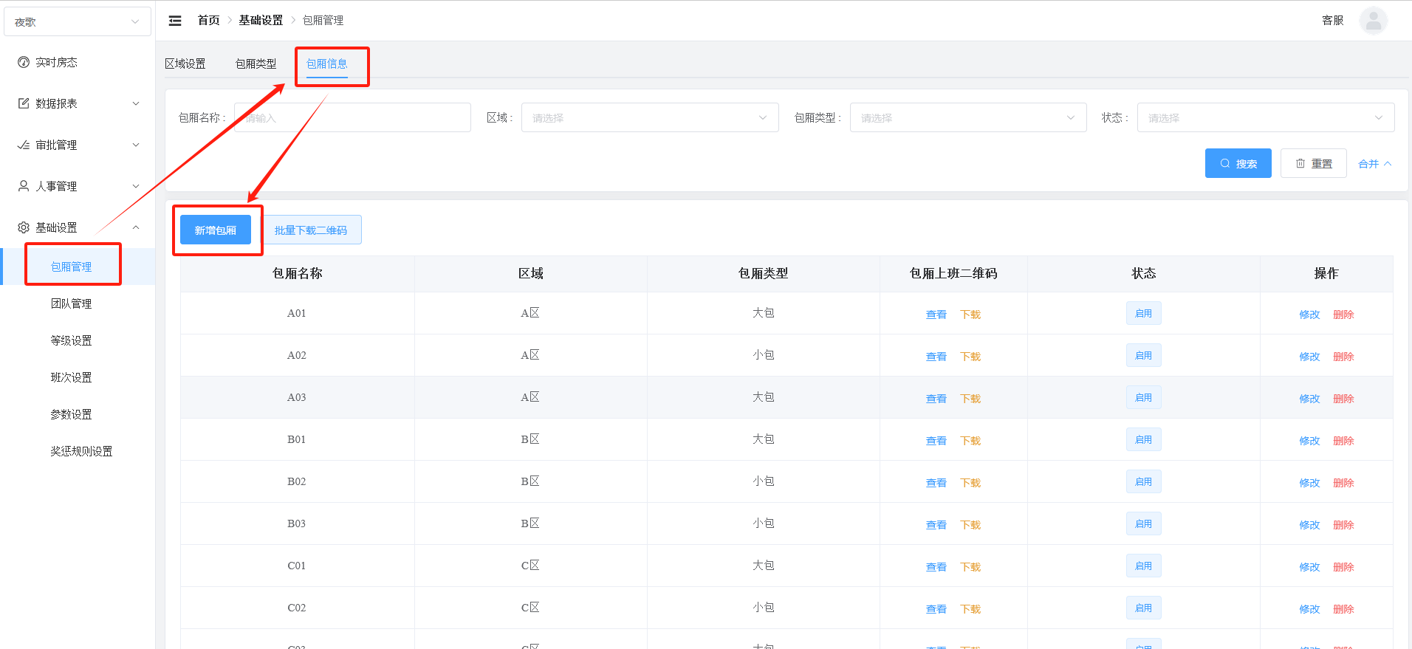Switch to the 包厢信息 tab
Screen dimensions: 1412x649
(x=327, y=63)
